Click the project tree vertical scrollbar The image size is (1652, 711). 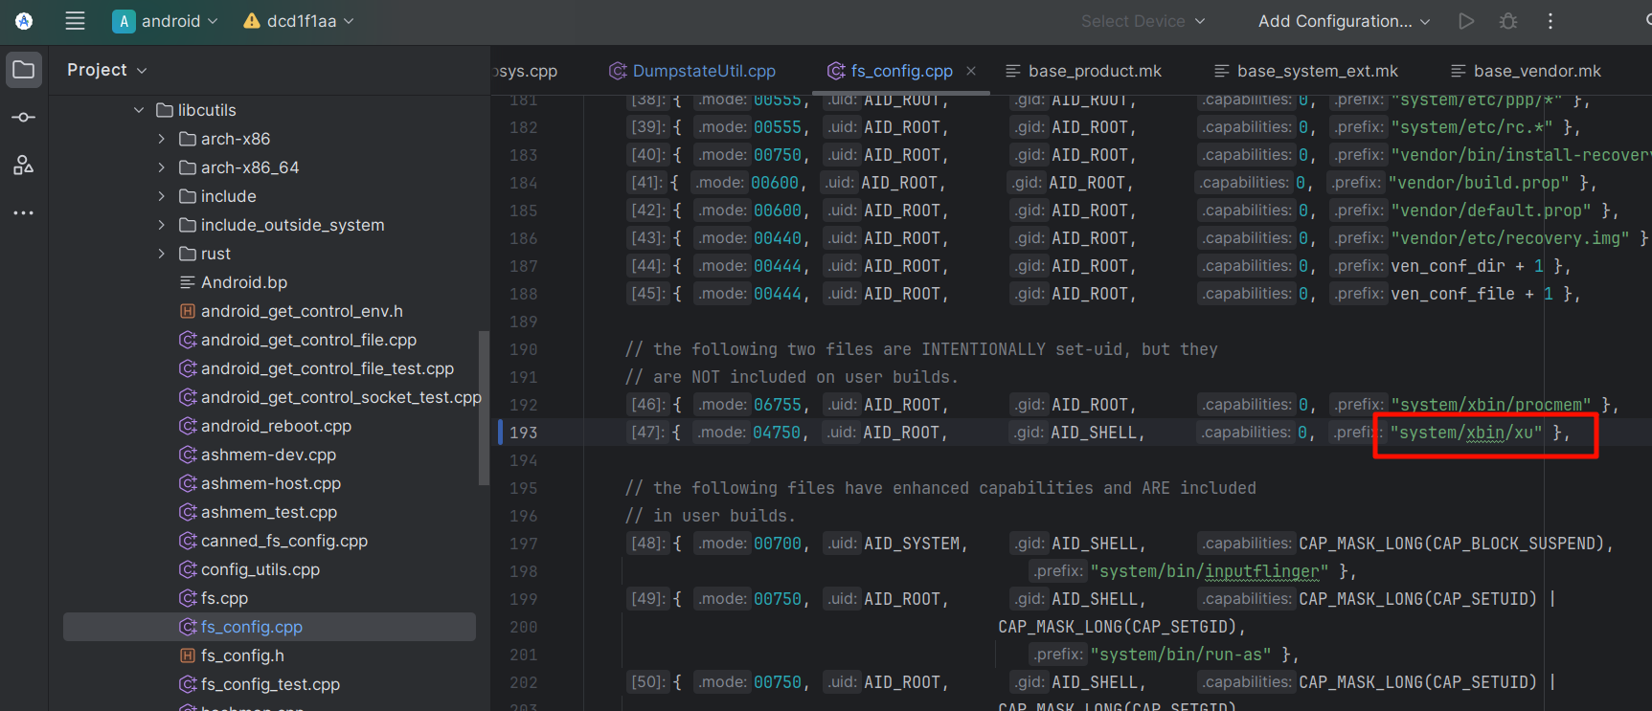(484, 407)
